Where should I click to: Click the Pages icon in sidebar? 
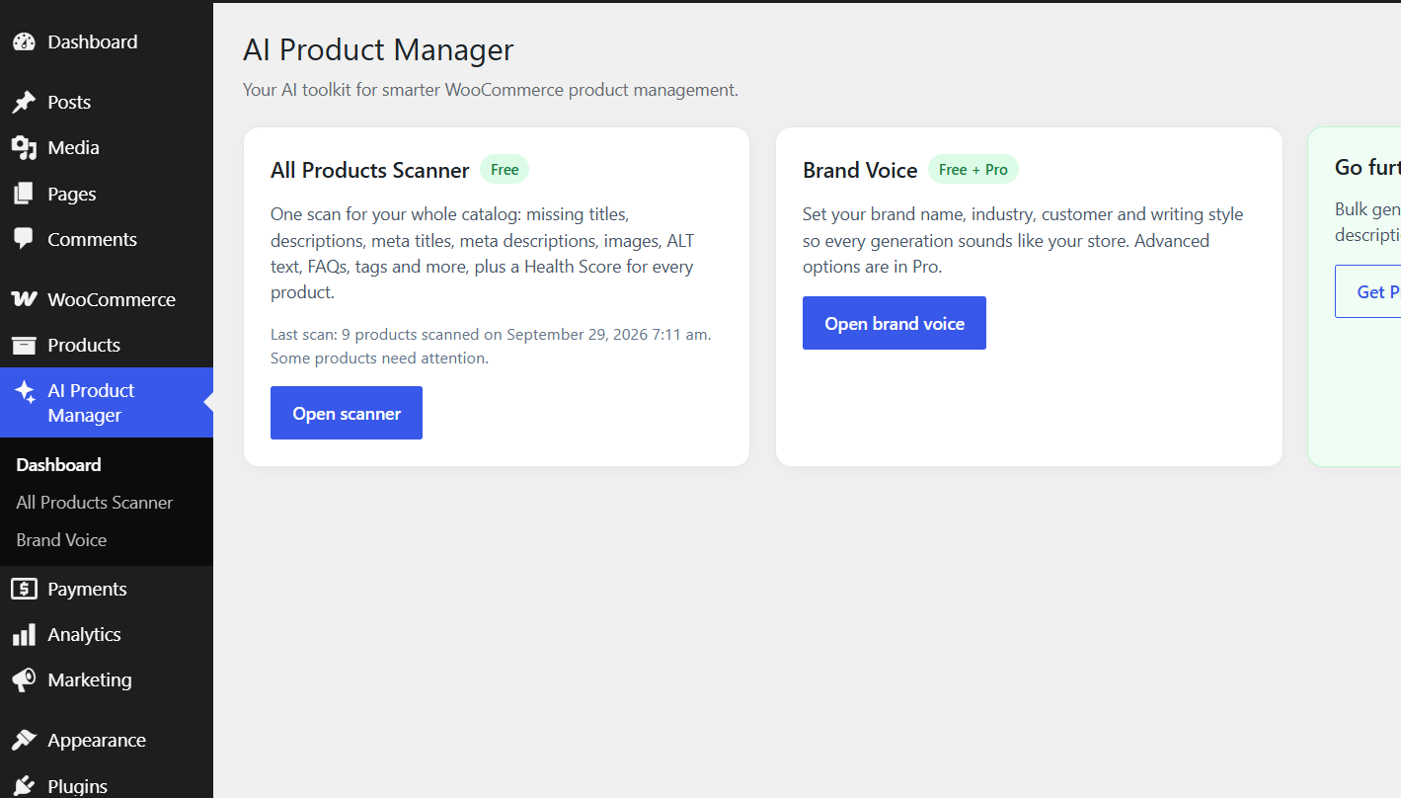pos(24,195)
